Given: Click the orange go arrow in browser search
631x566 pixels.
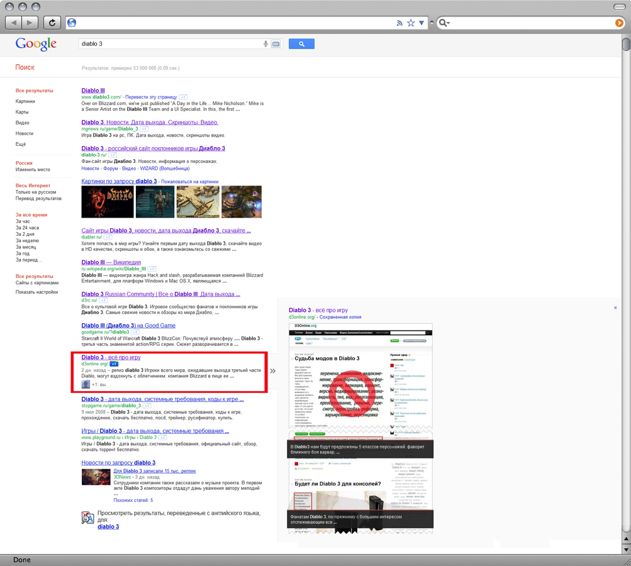Looking at the screenshot, I should (619, 23).
